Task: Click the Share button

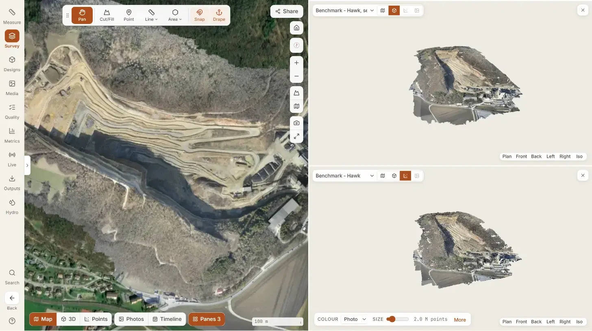Action: click(287, 11)
